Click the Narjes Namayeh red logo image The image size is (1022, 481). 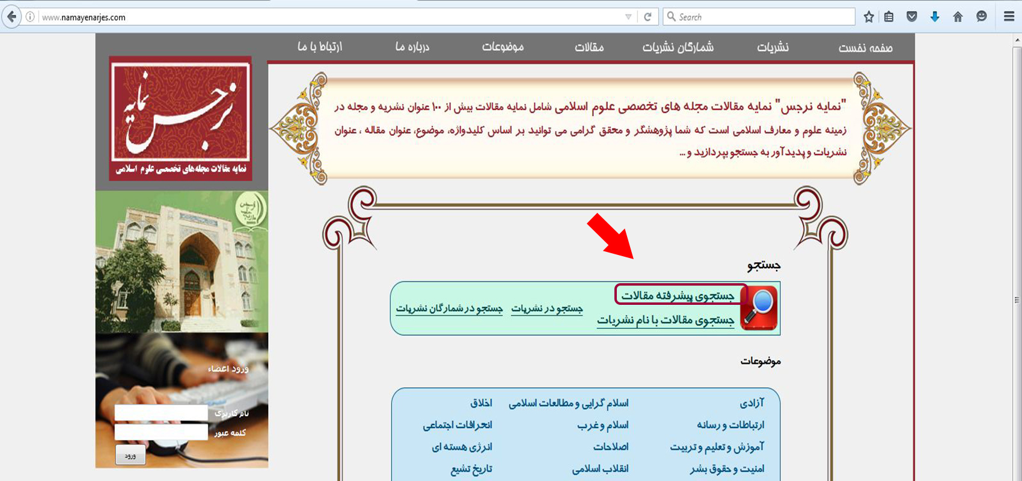point(180,118)
